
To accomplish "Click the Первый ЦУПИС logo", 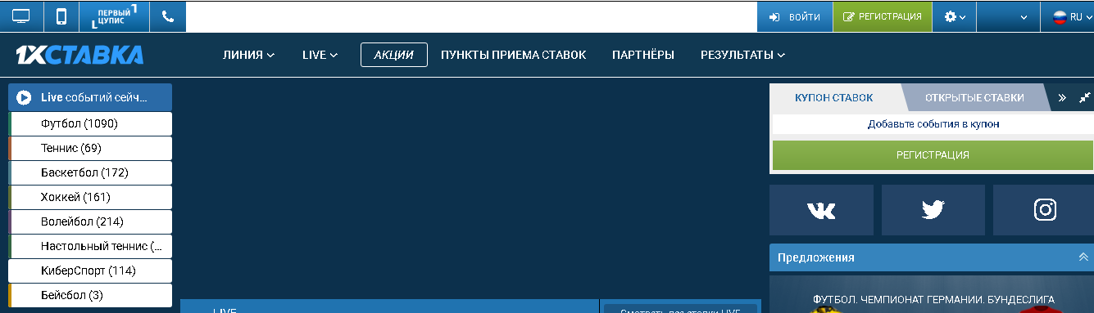I will coord(115,16).
